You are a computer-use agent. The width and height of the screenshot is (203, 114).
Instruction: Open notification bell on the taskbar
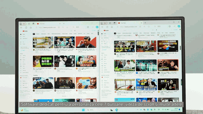point(179,110)
